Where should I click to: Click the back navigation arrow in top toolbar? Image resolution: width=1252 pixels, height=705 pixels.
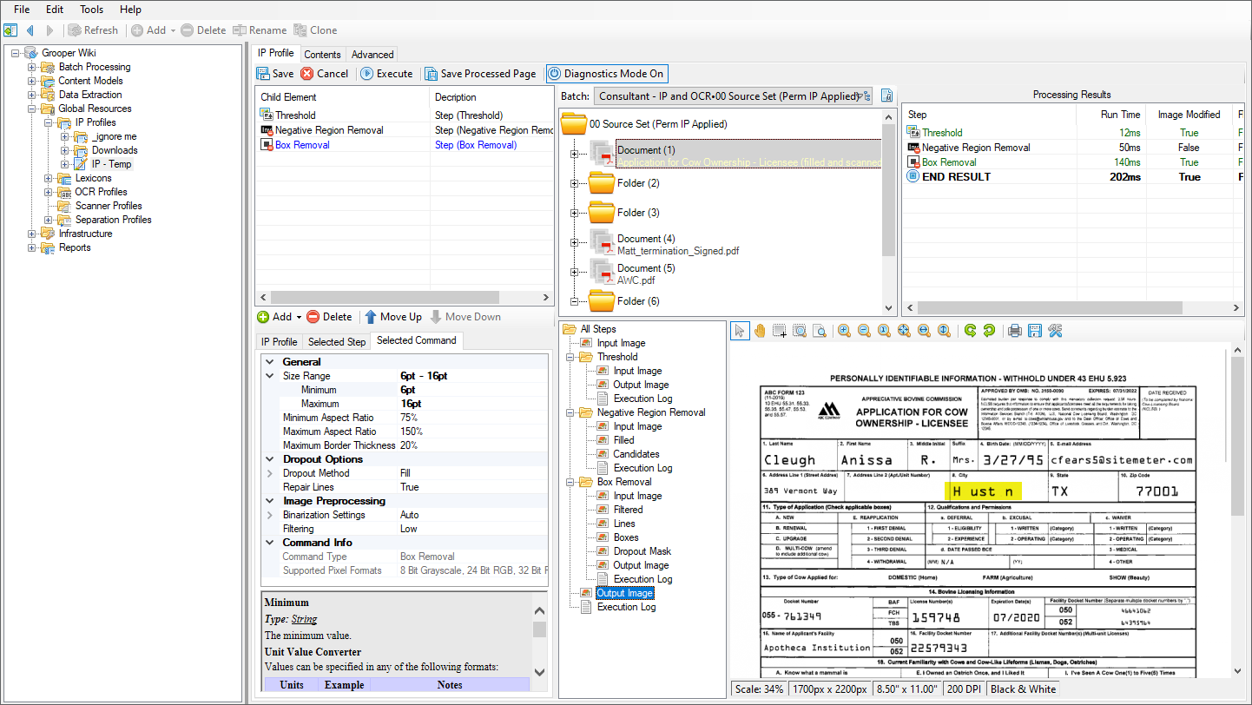[x=30, y=30]
